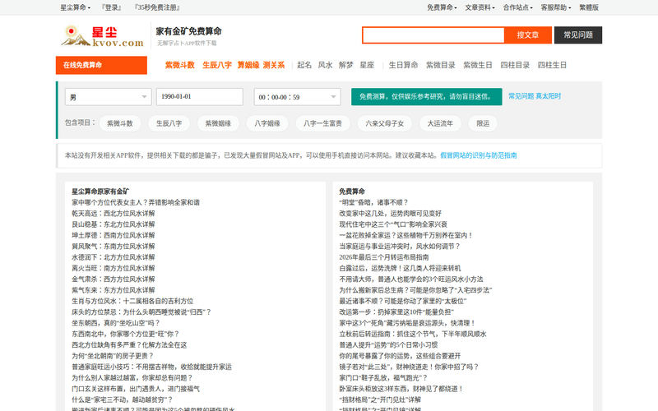658x411 pixels.
Task: Click the birth date field 1990-01-01
Action: point(200,97)
